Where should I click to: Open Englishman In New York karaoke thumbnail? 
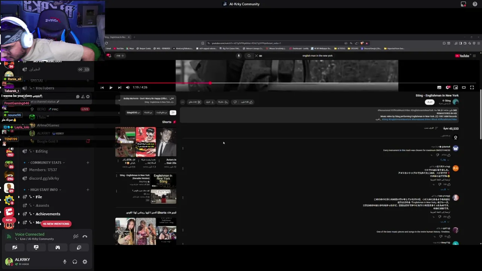[163, 180]
